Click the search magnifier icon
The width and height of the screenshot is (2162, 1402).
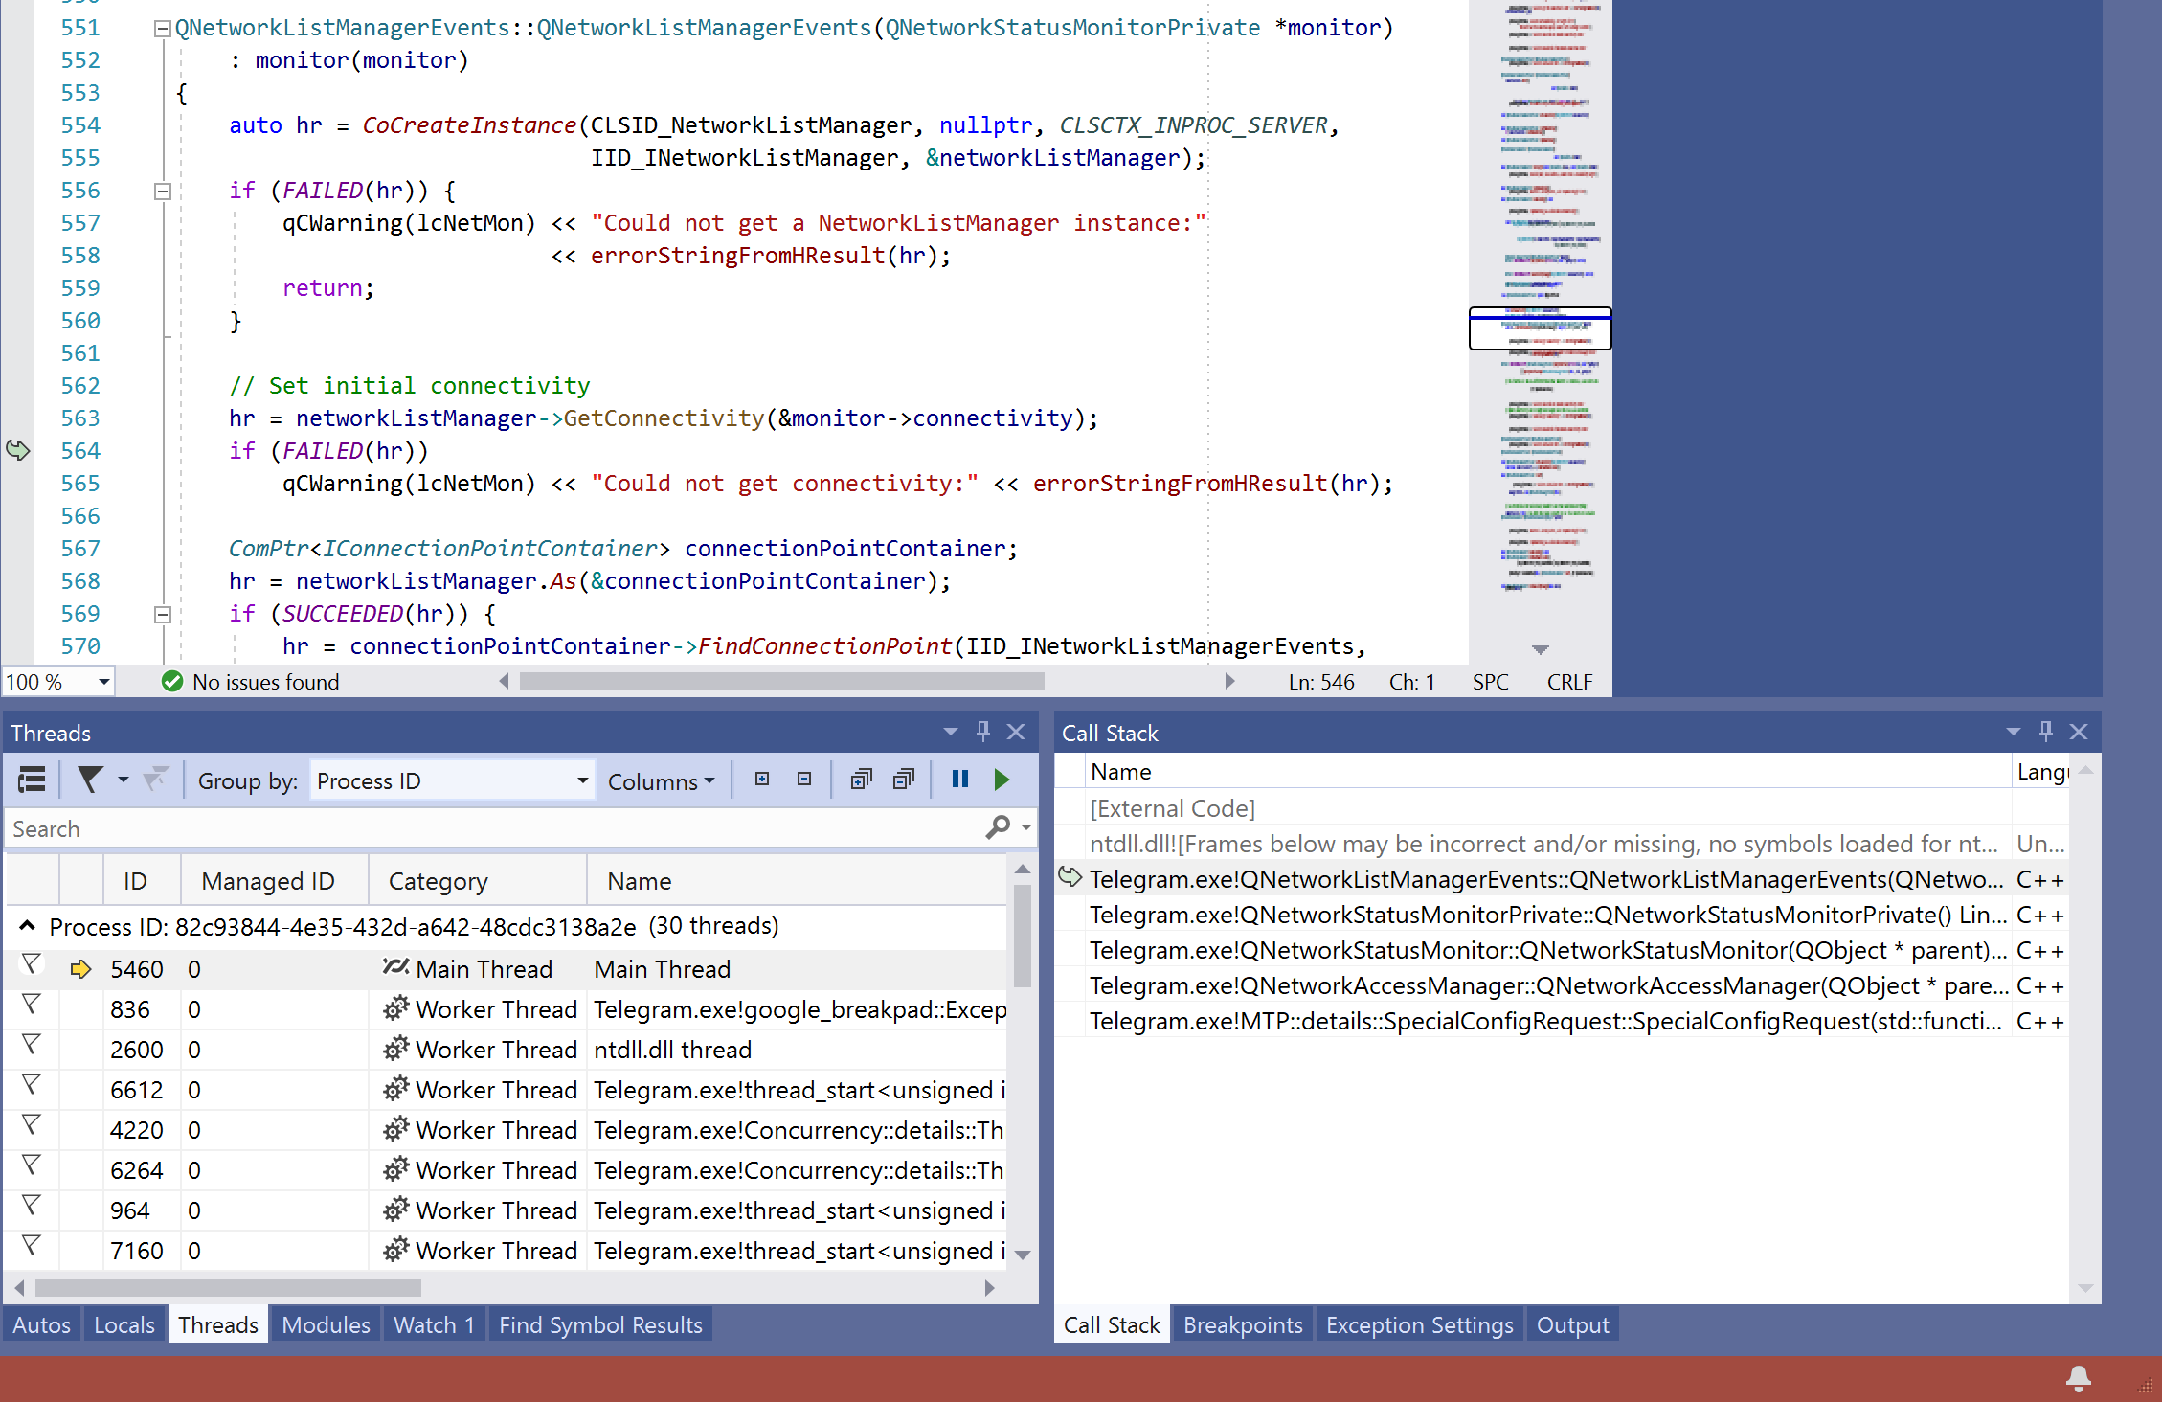[998, 827]
